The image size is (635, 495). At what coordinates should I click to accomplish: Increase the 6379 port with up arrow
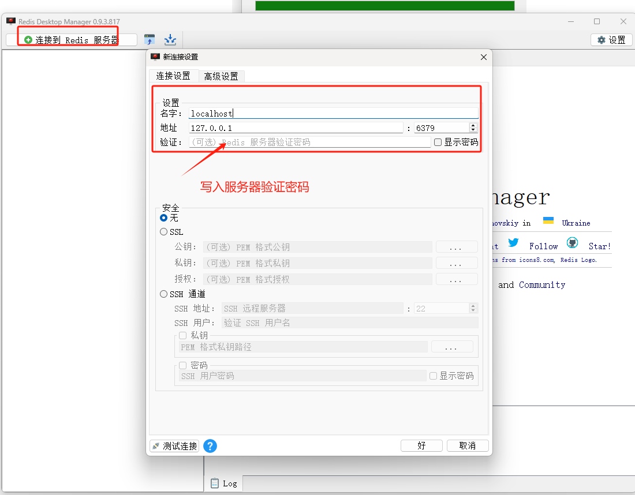(473, 125)
